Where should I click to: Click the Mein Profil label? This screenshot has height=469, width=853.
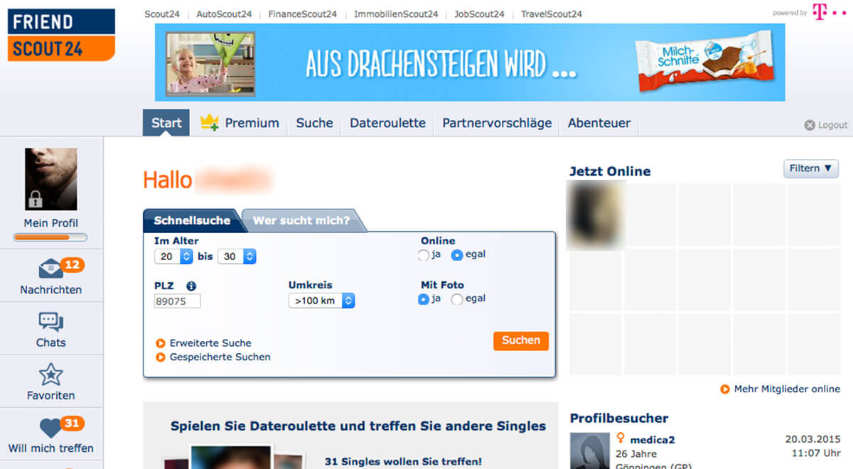tap(51, 223)
